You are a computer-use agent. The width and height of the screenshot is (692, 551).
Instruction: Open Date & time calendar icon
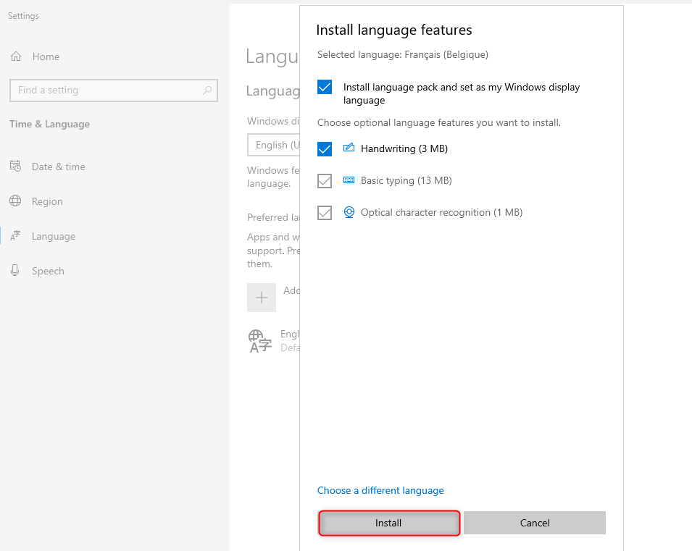click(x=15, y=167)
